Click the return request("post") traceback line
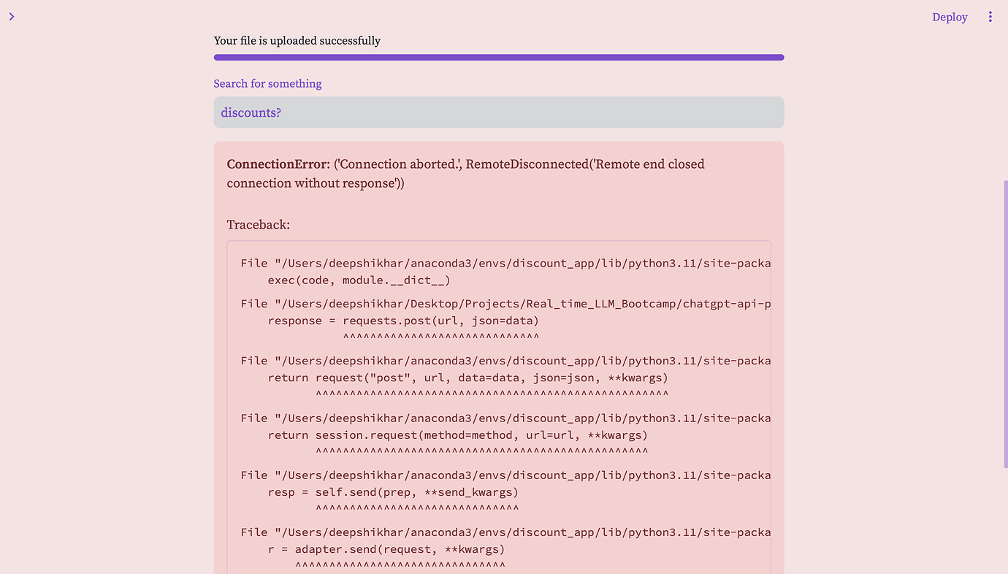The height and width of the screenshot is (574, 1008). tap(467, 378)
